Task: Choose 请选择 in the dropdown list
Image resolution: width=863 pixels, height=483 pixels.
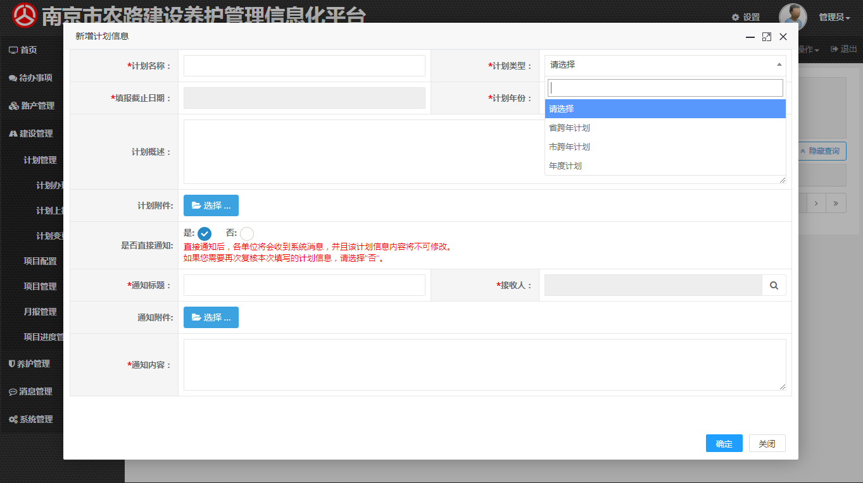Action: click(665, 109)
